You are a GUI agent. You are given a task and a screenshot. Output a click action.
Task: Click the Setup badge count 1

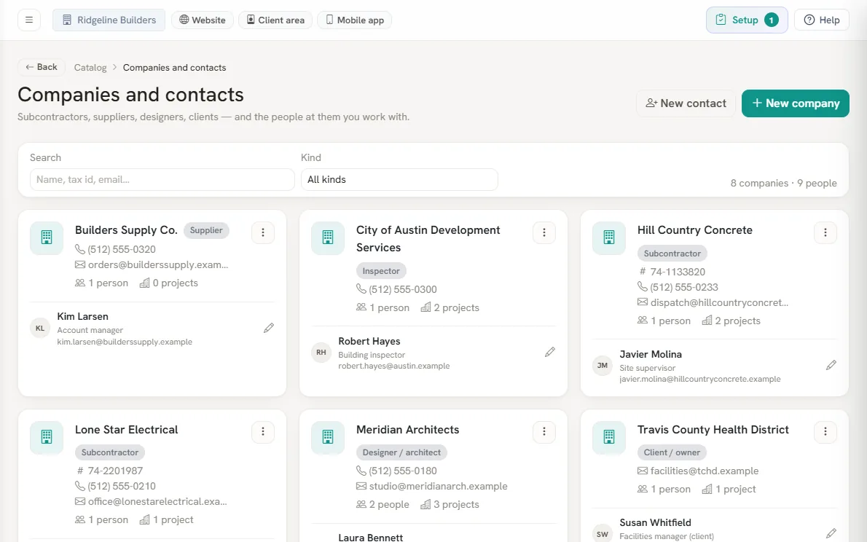click(x=772, y=20)
